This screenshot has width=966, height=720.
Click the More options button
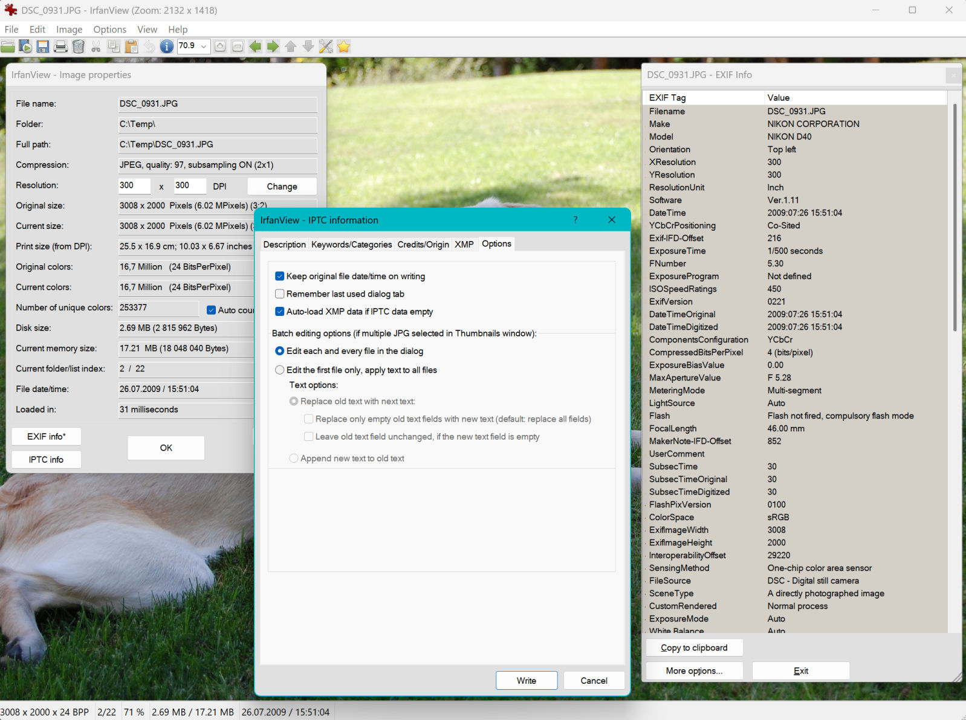point(694,671)
